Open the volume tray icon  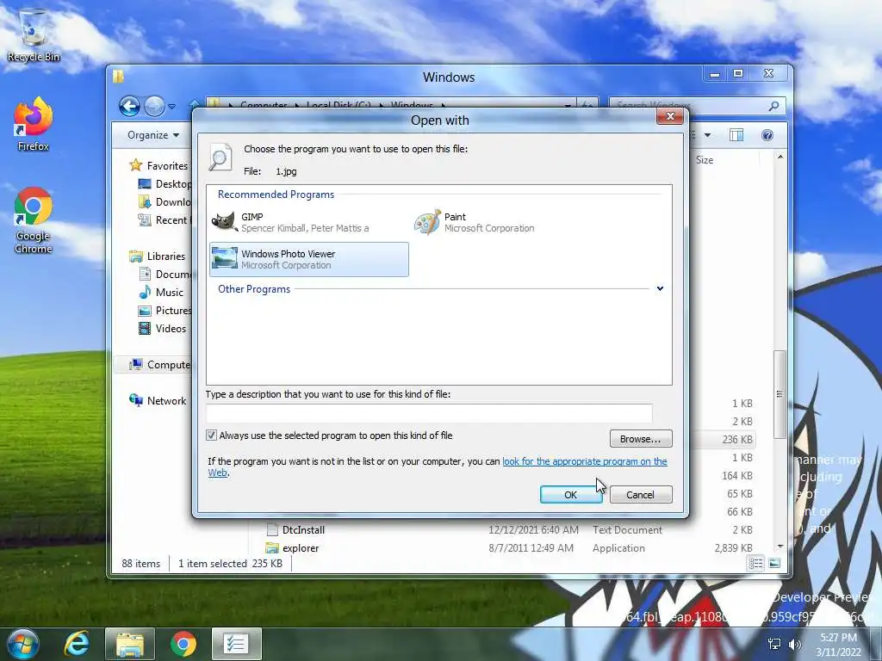tap(795, 644)
